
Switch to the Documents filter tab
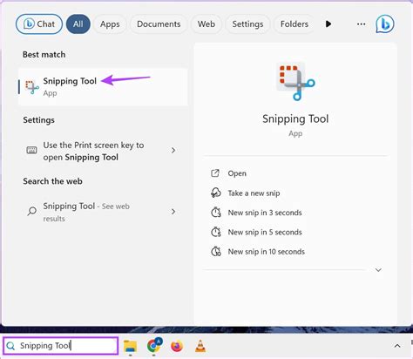(159, 24)
